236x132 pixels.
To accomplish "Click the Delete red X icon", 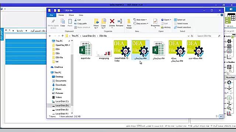I will coord(112,21).
